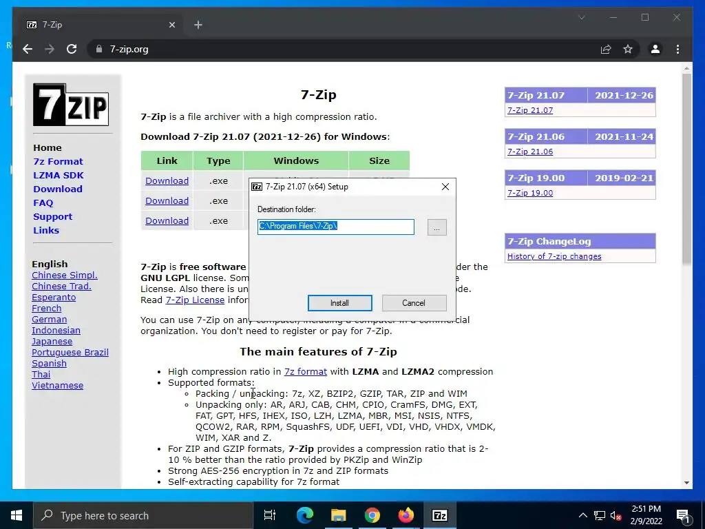Image resolution: width=705 pixels, height=529 pixels.
Task: Switch language to French
Action: tap(47, 308)
